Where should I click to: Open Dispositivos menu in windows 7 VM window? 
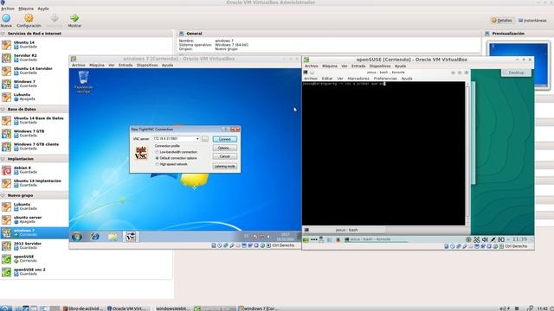point(147,66)
